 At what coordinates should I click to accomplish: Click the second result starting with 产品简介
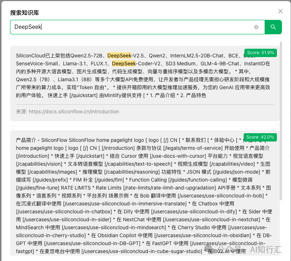[145, 193]
